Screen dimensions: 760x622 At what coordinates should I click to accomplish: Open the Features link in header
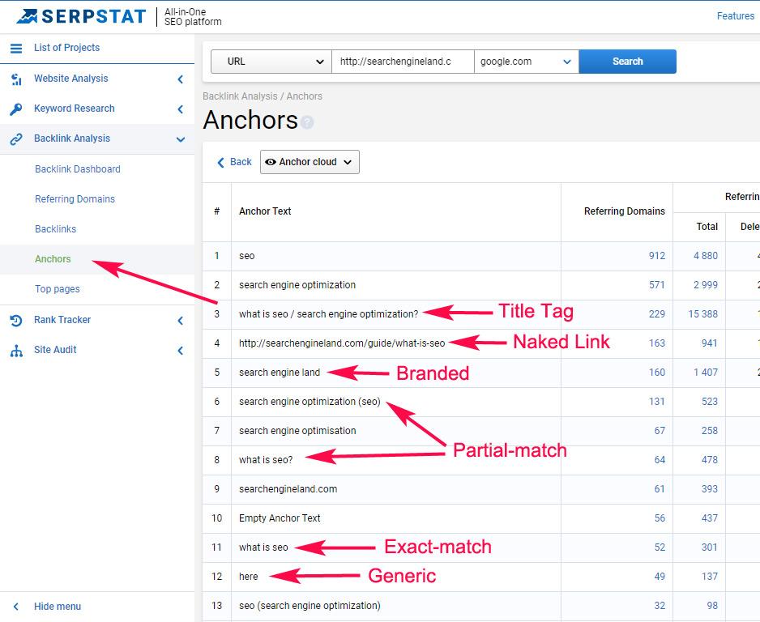[736, 16]
